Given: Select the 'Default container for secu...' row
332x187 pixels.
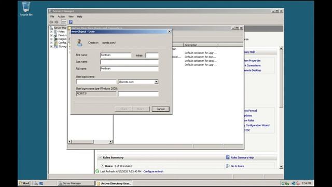Looking at the screenshot, I should [200, 61].
